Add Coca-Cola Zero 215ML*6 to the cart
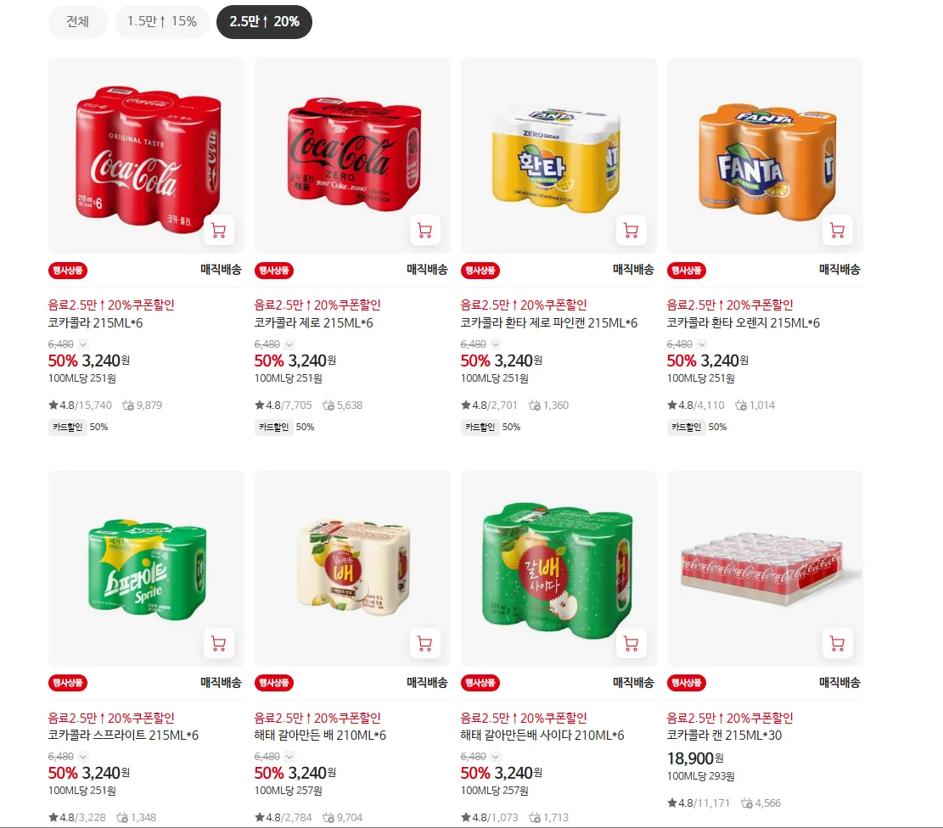This screenshot has width=943, height=828. [425, 230]
